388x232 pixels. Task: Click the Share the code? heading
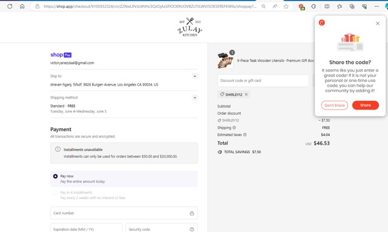tap(350, 63)
